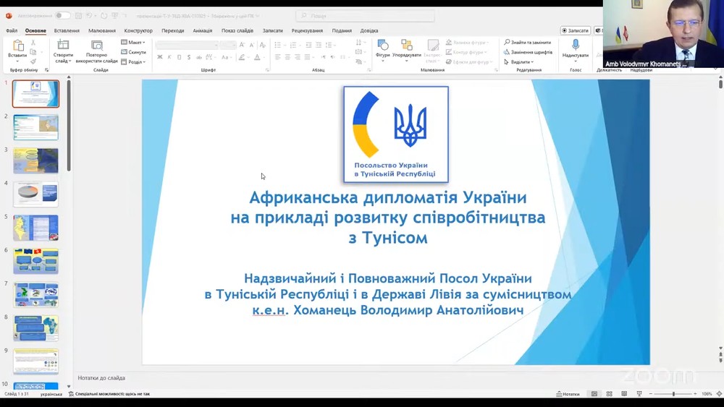Image resolution: width=724 pixels, height=407 pixels.
Task: Open the Довідка tab
Action: (x=369, y=30)
